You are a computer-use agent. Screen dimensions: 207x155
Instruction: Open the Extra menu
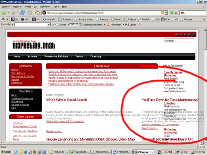(x=56, y=6)
